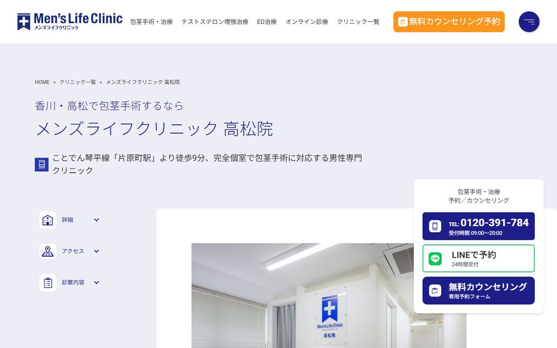Click the LINEで予約 button
The height and width of the screenshot is (348, 557).
[x=478, y=258]
